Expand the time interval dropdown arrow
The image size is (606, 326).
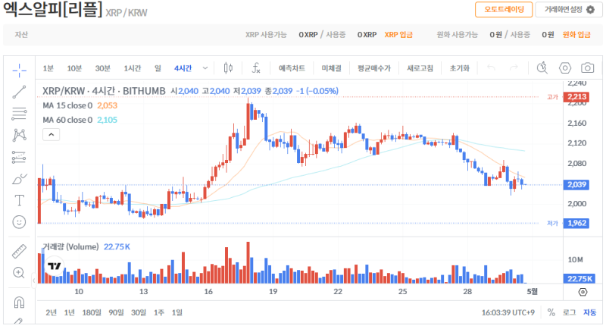(x=205, y=68)
